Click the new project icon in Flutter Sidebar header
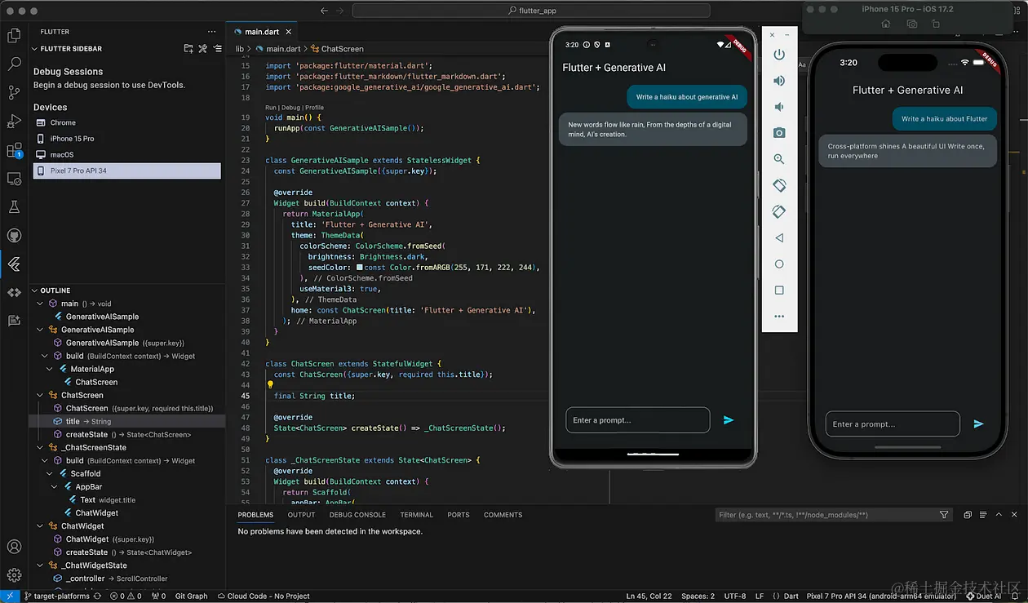1028x603 pixels. pos(188,49)
